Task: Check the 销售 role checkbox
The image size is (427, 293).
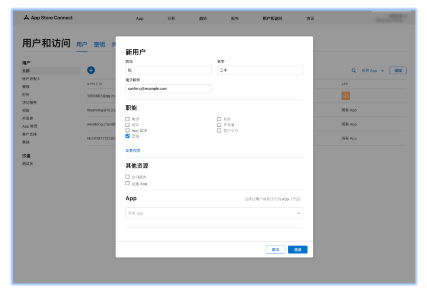Action: pos(127,125)
